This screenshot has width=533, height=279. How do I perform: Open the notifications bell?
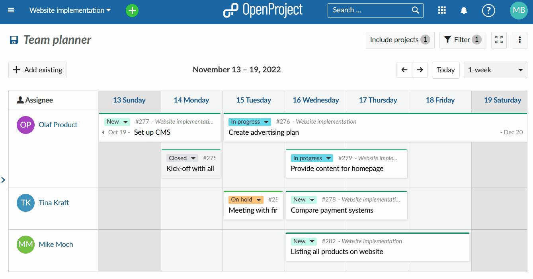pyautogui.click(x=464, y=10)
